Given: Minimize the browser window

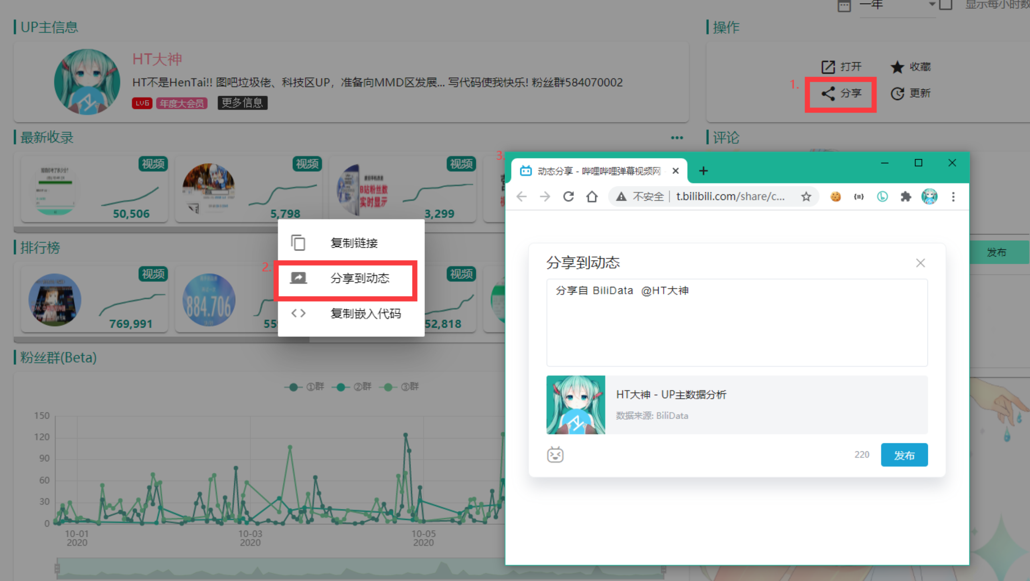Looking at the screenshot, I should tap(884, 163).
